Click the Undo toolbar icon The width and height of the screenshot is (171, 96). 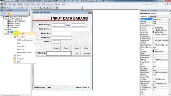25,8
